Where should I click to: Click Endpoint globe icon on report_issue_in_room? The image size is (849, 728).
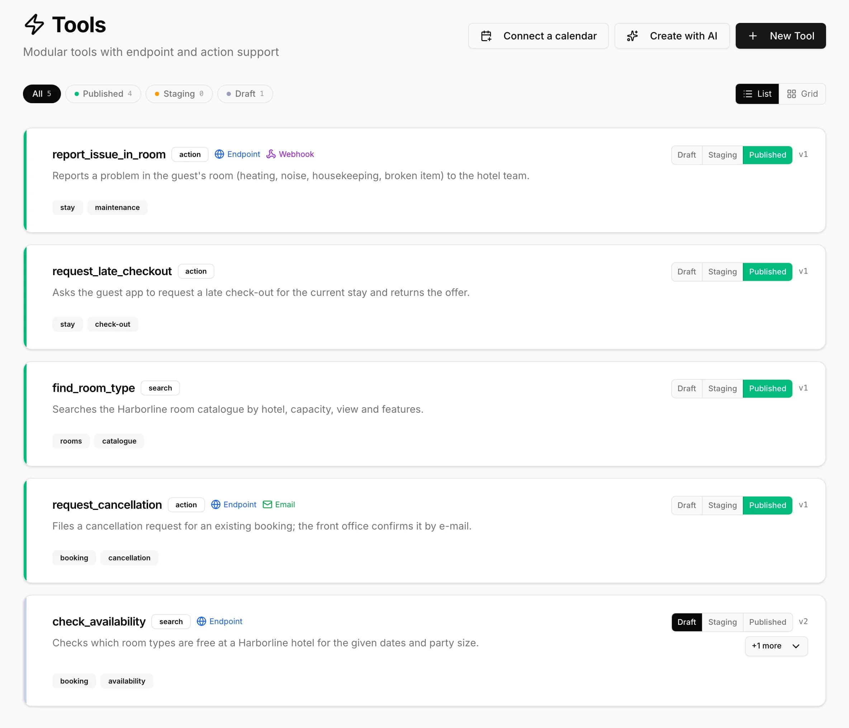click(x=219, y=154)
